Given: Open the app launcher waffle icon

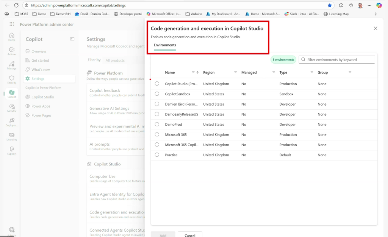Looking at the screenshot, I should (12, 24).
